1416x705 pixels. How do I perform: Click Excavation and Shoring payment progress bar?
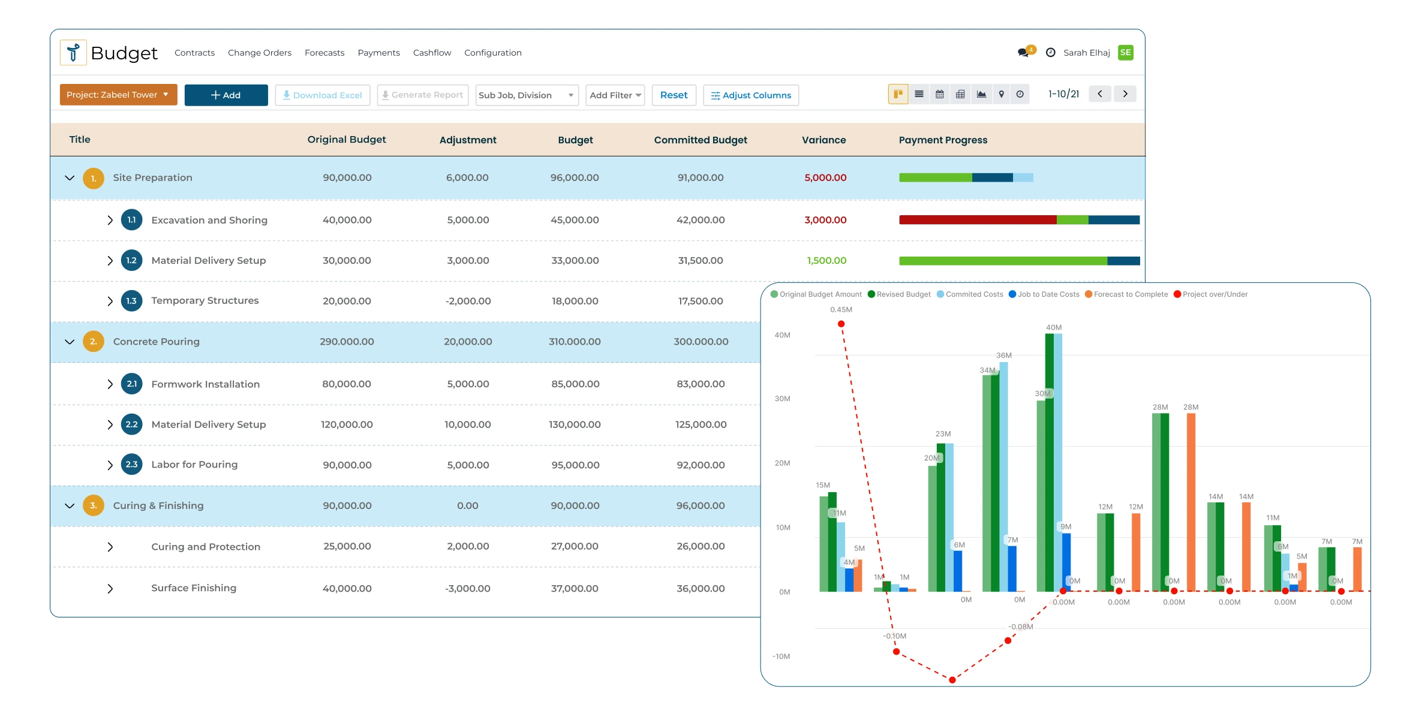tap(1018, 220)
